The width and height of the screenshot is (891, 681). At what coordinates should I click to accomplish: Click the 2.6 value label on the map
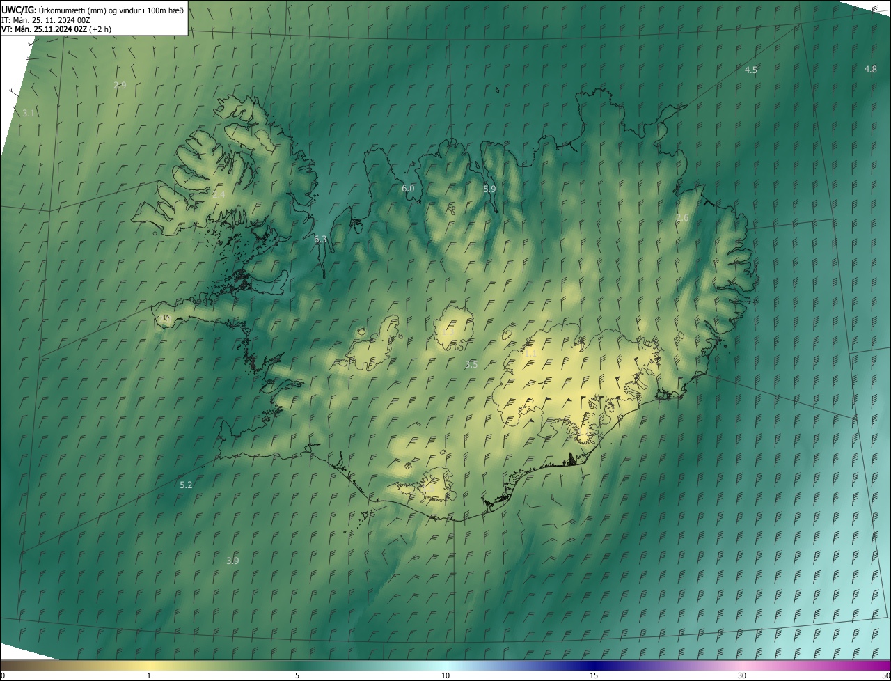click(682, 218)
